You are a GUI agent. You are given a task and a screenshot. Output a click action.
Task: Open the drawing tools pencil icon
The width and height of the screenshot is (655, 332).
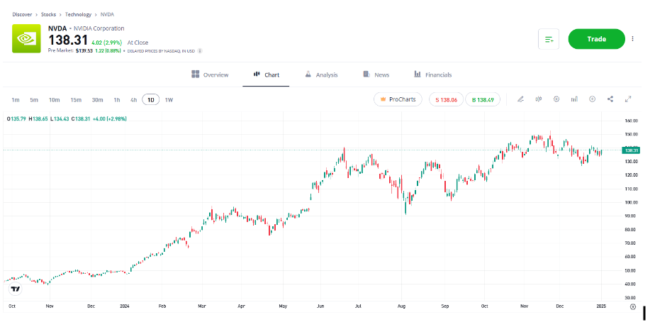(x=520, y=99)
